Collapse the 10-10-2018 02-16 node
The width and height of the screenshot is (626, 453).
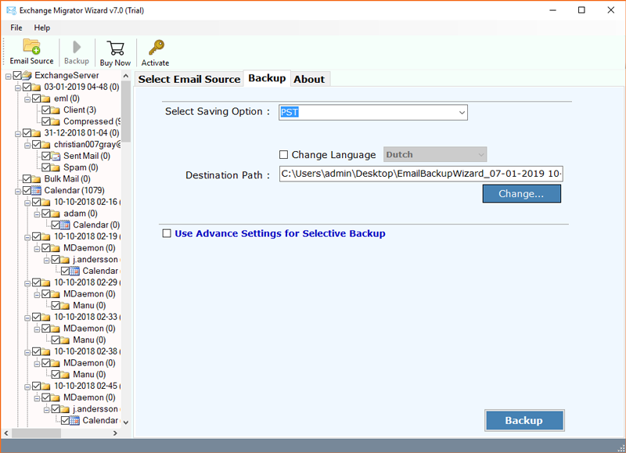(x=27, y=203)
